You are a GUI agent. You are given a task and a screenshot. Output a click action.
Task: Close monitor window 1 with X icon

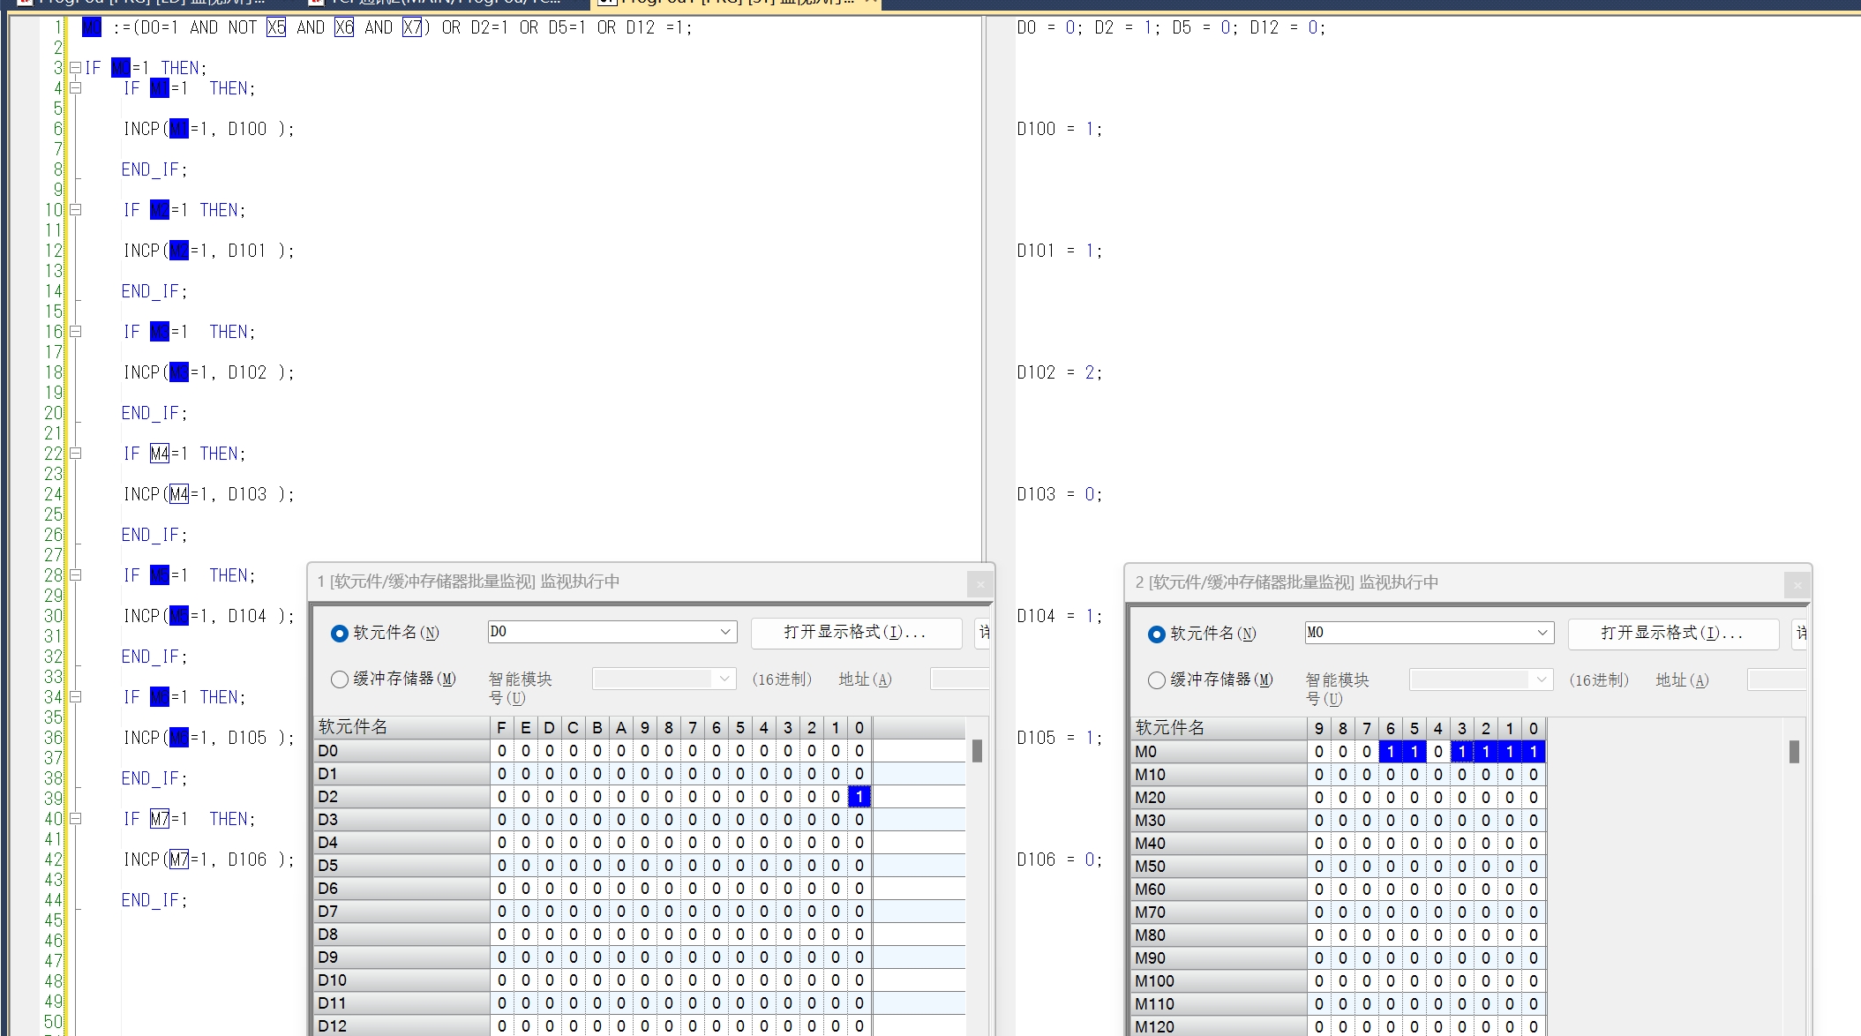979,583
